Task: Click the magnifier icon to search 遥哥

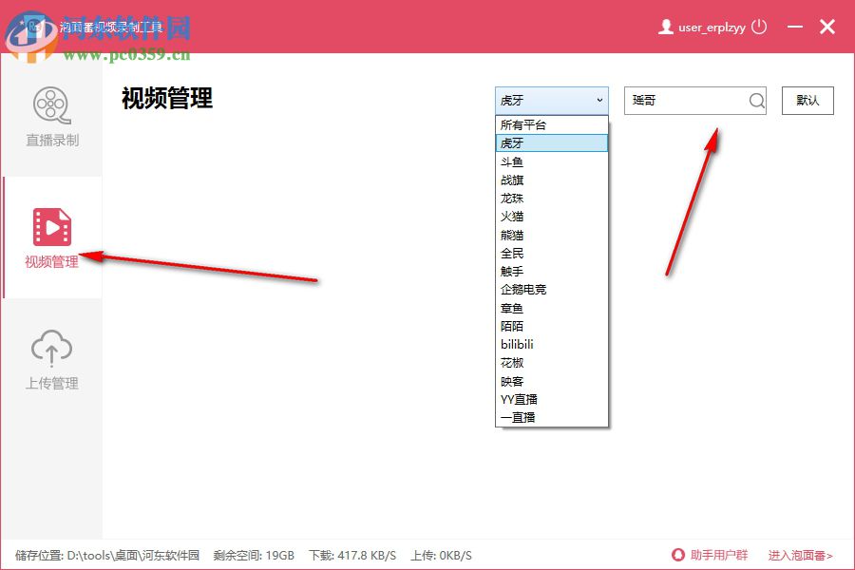Action: pyautogui.click(x=755, y=101)
